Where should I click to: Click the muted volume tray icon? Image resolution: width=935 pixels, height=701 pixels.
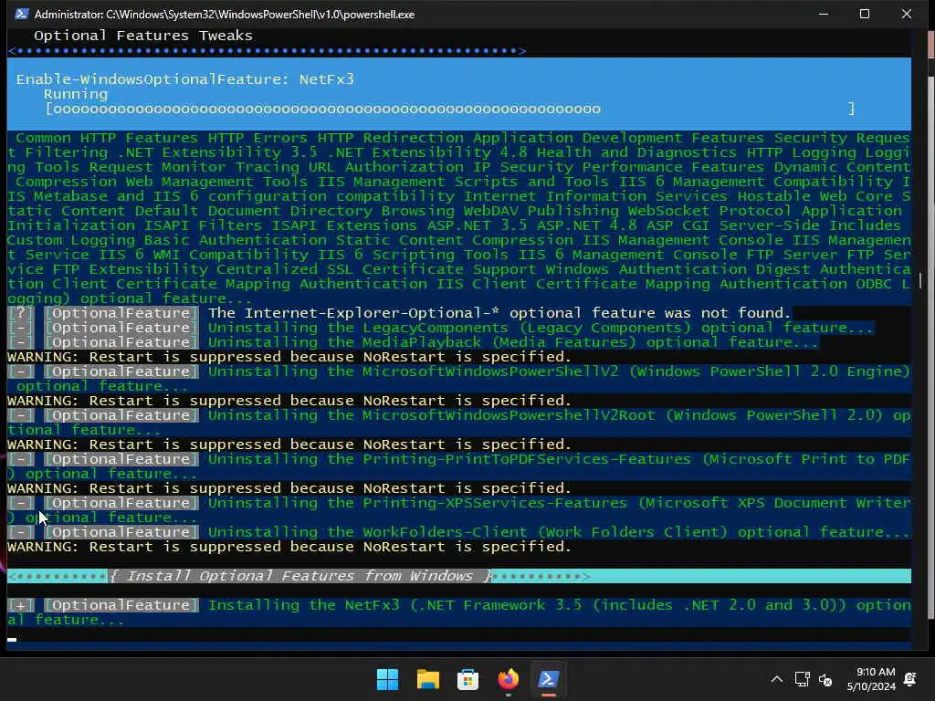pos(825,679)
